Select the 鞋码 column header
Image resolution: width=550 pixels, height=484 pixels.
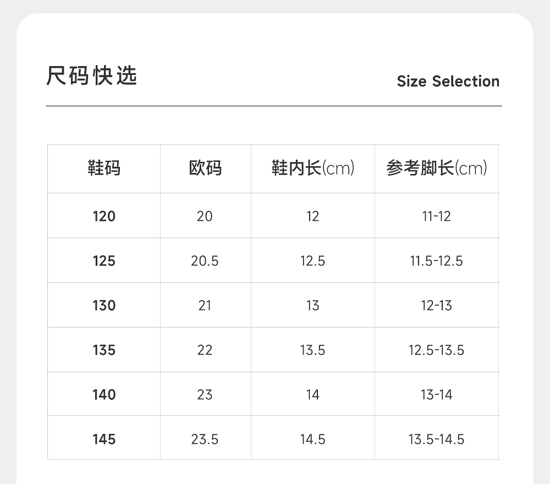pyautogui.click(x=104, y=168)
